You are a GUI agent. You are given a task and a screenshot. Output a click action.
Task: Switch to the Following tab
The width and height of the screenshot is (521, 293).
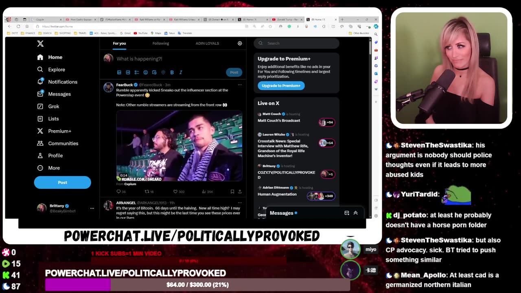pyautogui.click(x=161, y=44)
